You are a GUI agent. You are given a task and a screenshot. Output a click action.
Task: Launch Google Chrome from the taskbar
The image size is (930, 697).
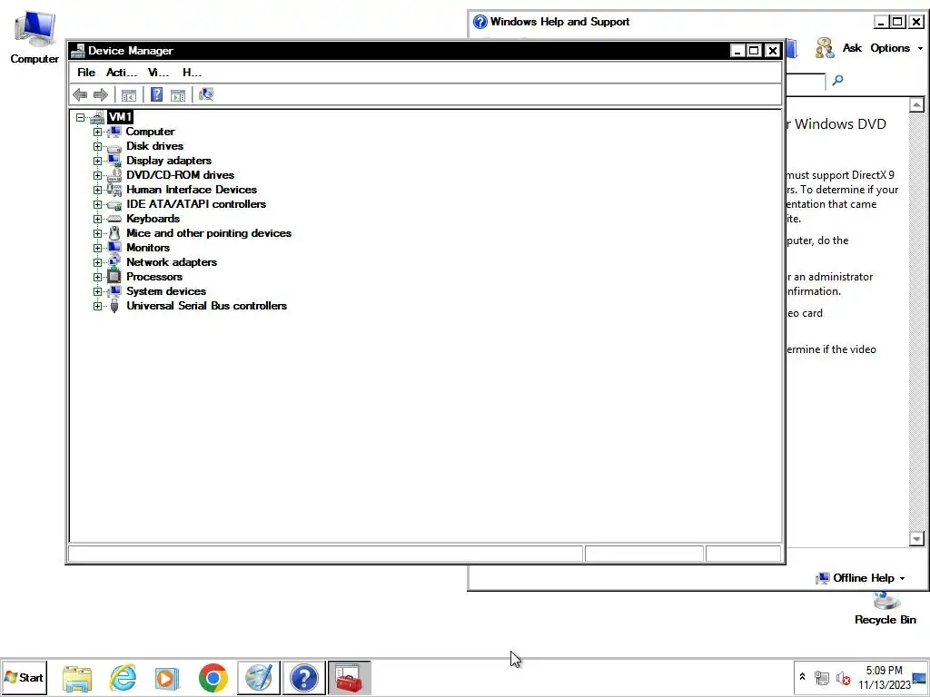coord(213,678)
